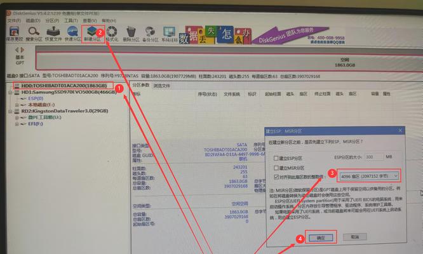Open the Search Partition (搜索分区) tool
This screenshot has width=423, height=254.
point(34,34)
